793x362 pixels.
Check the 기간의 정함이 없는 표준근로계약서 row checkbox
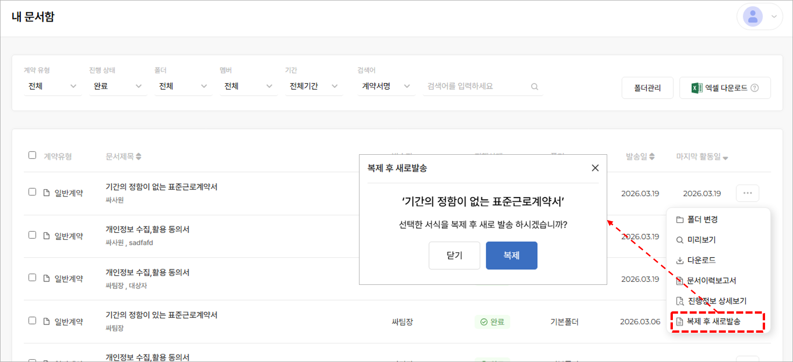pyautogui.click(x=32, y=192)
